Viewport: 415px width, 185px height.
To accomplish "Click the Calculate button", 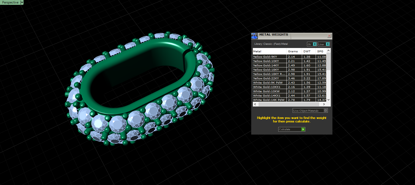I will click(x=292, y=129).
